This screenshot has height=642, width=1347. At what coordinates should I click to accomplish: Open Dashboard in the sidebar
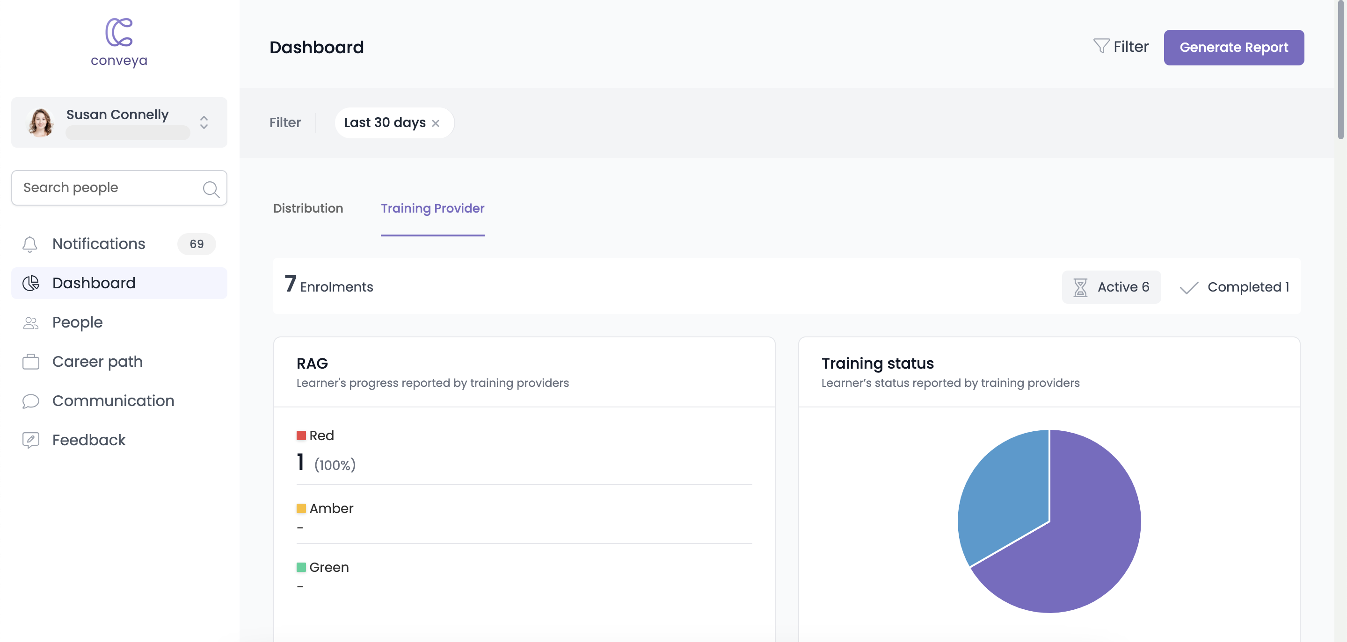point(119,283)
